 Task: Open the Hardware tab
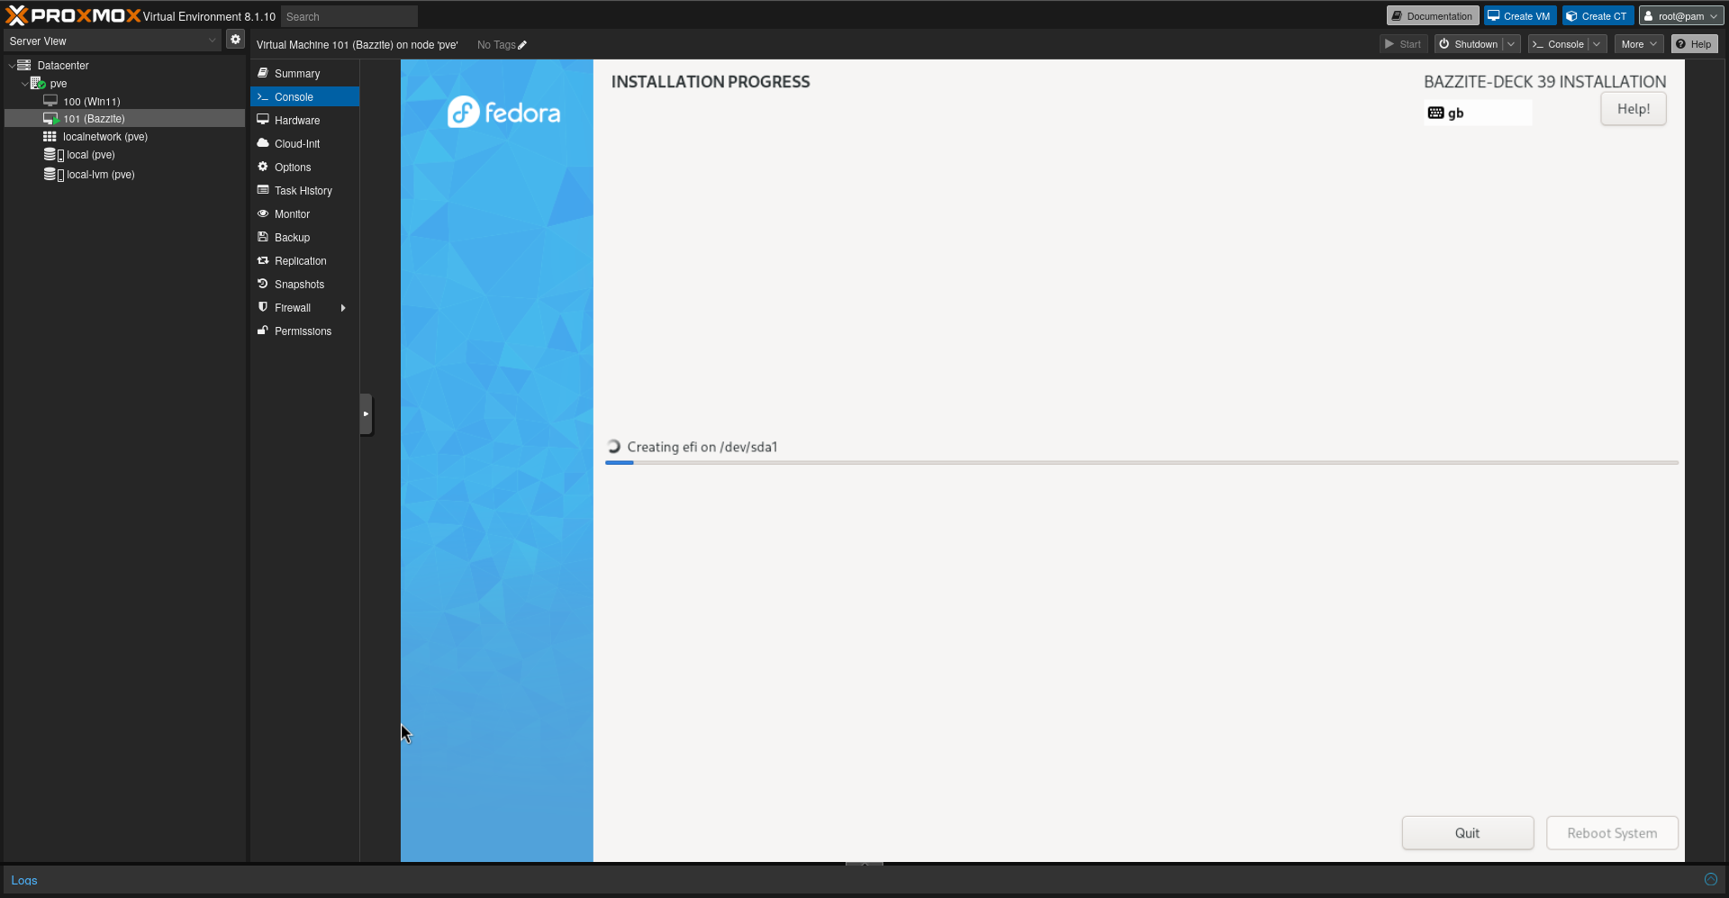point(304,120)
